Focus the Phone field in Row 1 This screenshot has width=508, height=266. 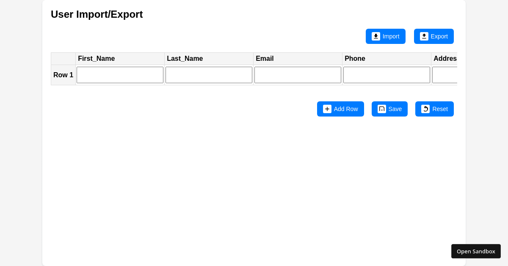coord(387,75)
